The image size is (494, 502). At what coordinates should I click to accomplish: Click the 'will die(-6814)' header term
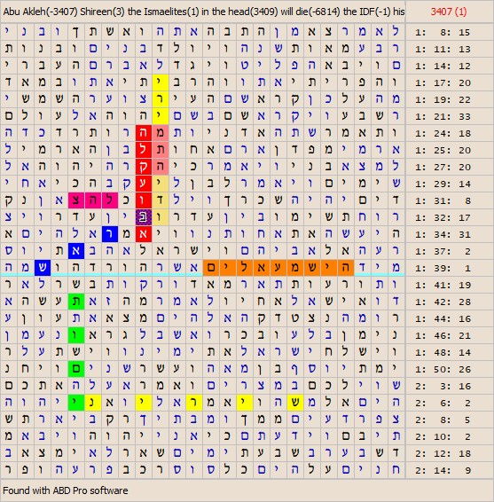[x=310, y=12]
